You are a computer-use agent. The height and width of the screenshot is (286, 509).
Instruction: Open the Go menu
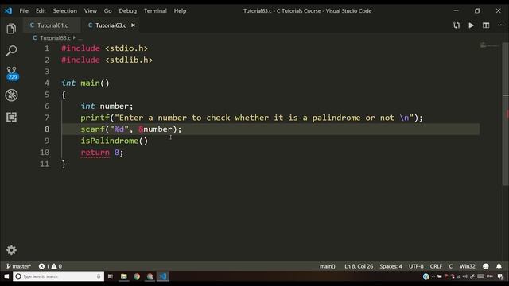[108, 10]
